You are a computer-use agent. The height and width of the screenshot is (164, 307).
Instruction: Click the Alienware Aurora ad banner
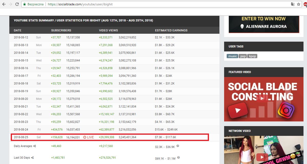263,24
